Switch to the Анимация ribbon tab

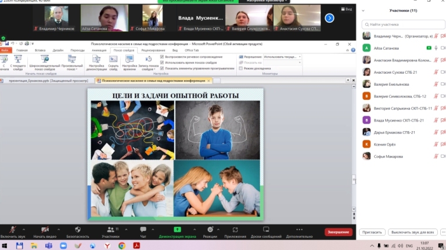99,50
